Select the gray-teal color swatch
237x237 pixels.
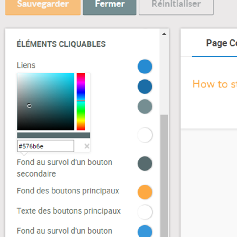click(x=145, y=106)
